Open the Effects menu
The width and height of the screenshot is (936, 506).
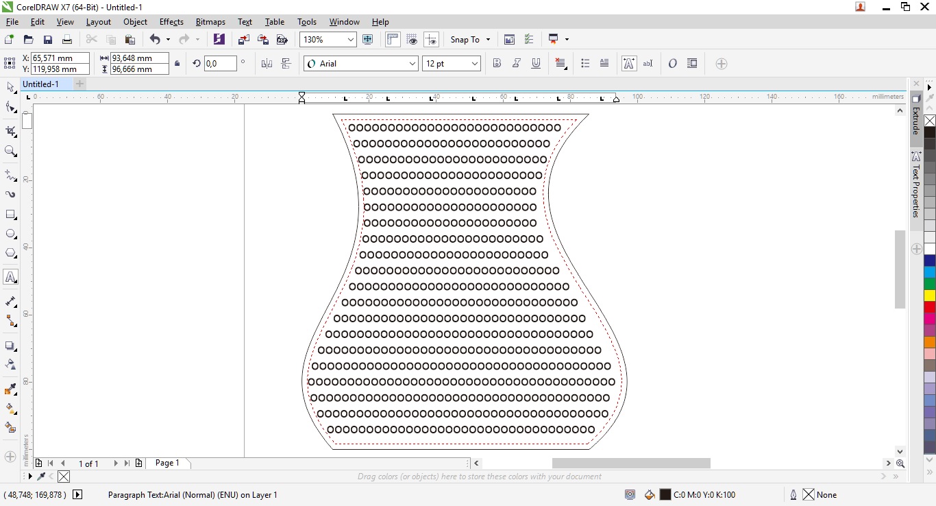pos(171,22)
